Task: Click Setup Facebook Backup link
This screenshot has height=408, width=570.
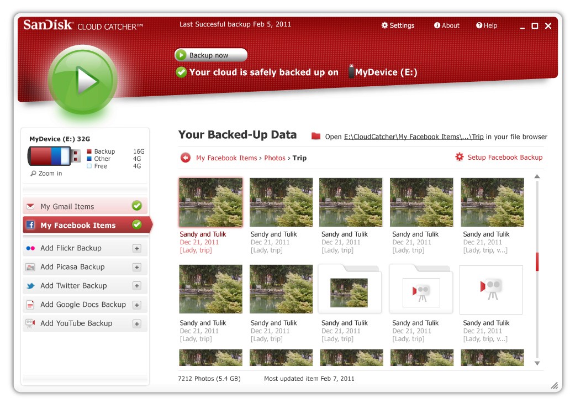Action: click(505, 157)
